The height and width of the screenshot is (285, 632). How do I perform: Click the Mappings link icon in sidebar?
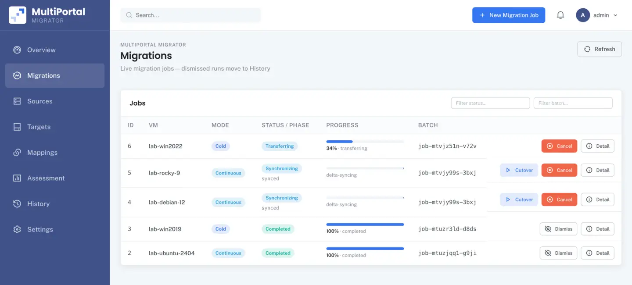point(17,153)
